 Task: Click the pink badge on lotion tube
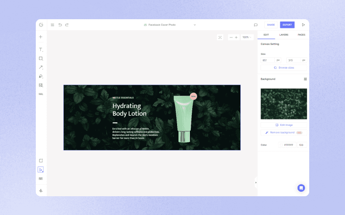[194, 96]
